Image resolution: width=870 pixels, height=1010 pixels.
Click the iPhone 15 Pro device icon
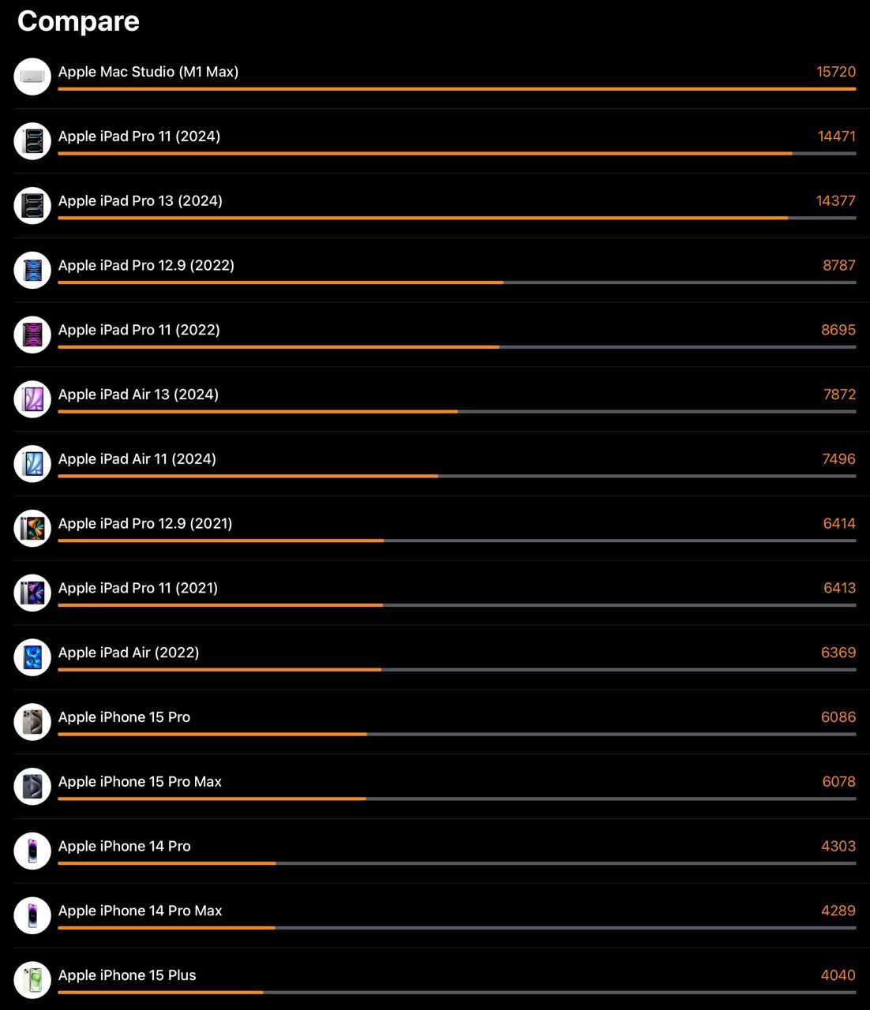click(x=32, y=722)
